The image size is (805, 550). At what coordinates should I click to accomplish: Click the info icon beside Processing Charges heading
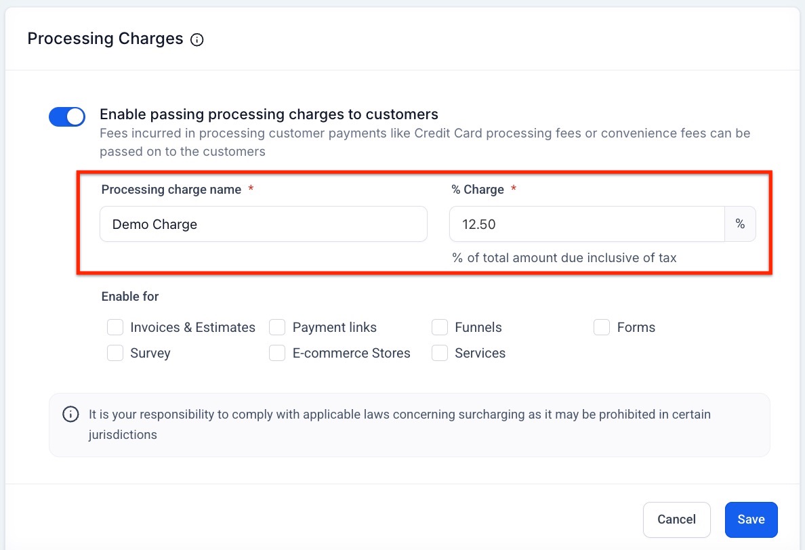[197, 40]
